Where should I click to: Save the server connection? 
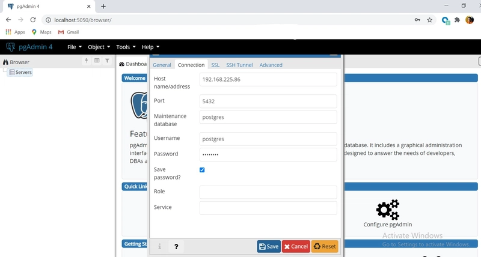[269, 246]
